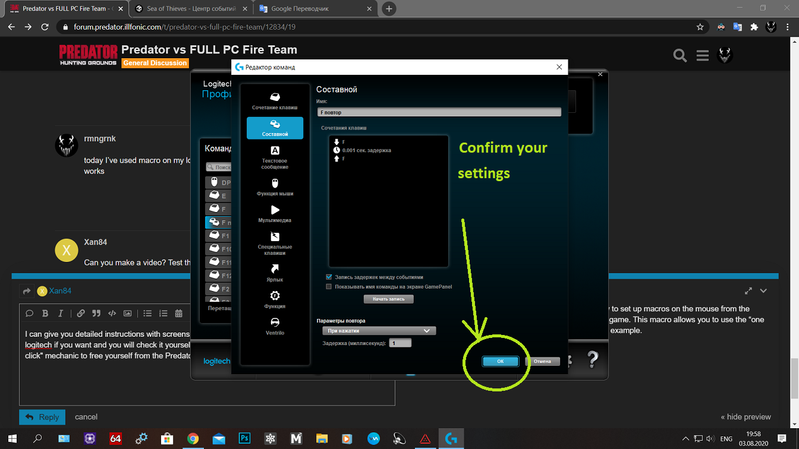The image size is (799, 449).
Task: Open the forum hamburger menu
Action: pyautogui.click(x=702, y=55)
